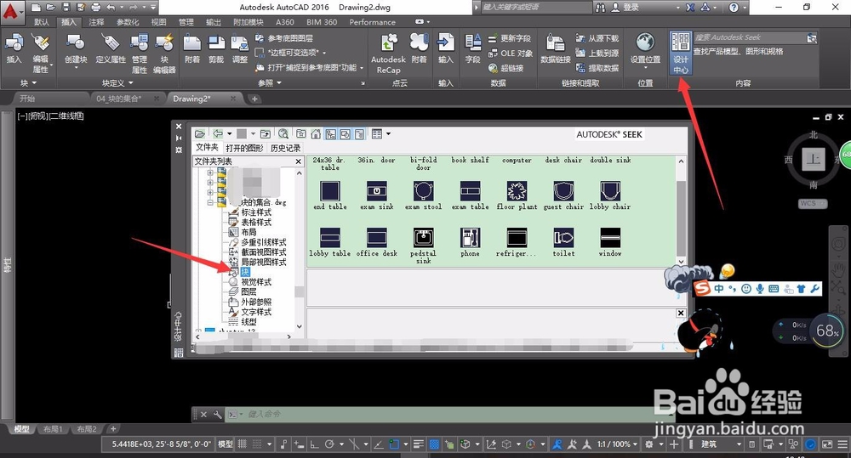
Task: Select Layers (图层) item in tree
Action: 248,292
